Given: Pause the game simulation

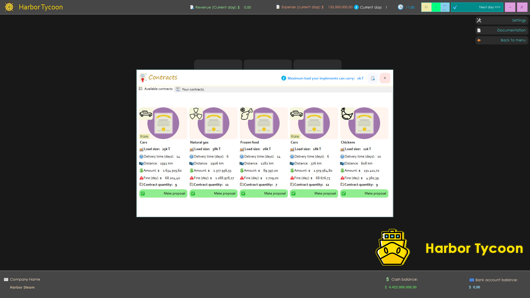Looking at the screenshot, I should (426, 7).
